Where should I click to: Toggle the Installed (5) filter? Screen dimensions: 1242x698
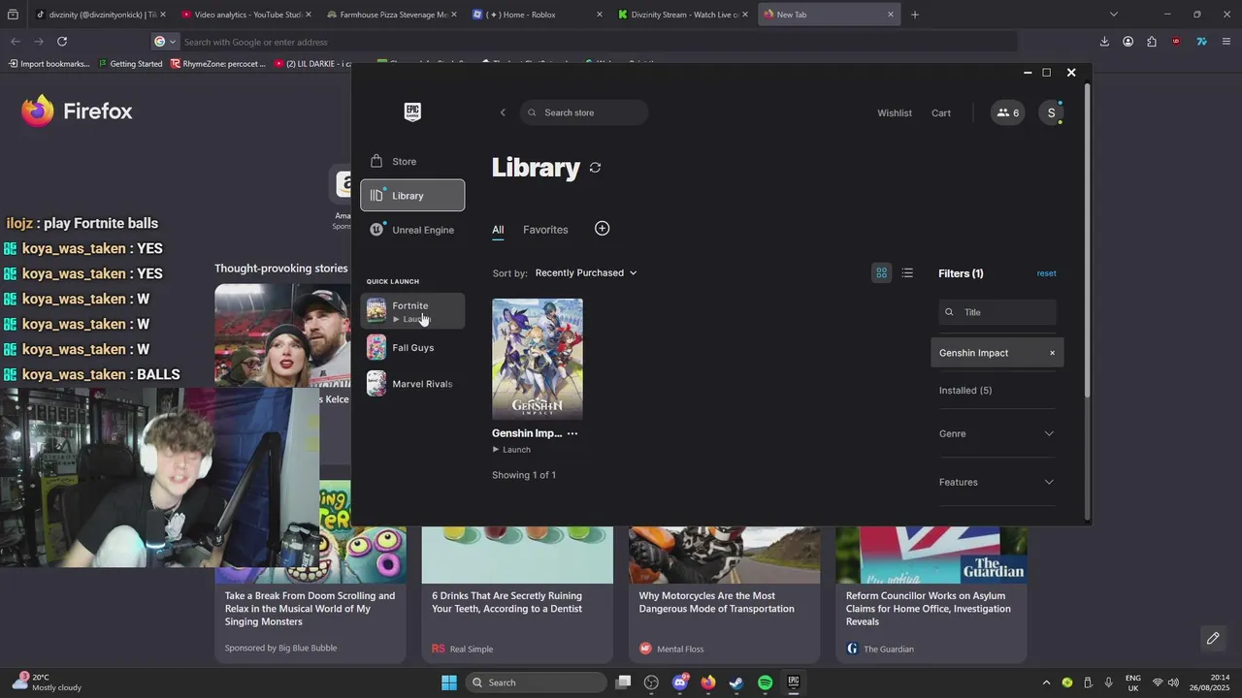click(965, 391)
